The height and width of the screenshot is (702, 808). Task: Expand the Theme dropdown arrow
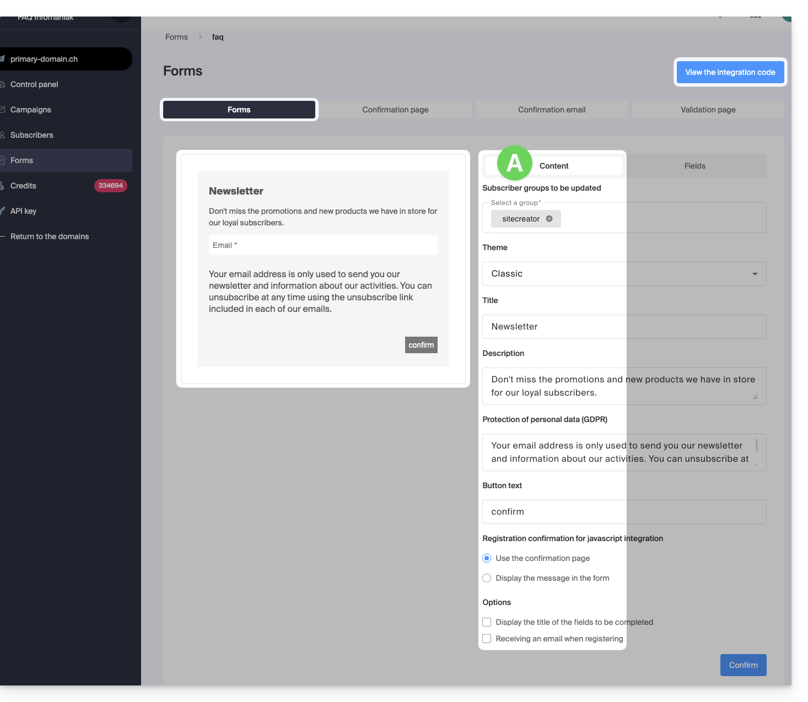(755, 274)
